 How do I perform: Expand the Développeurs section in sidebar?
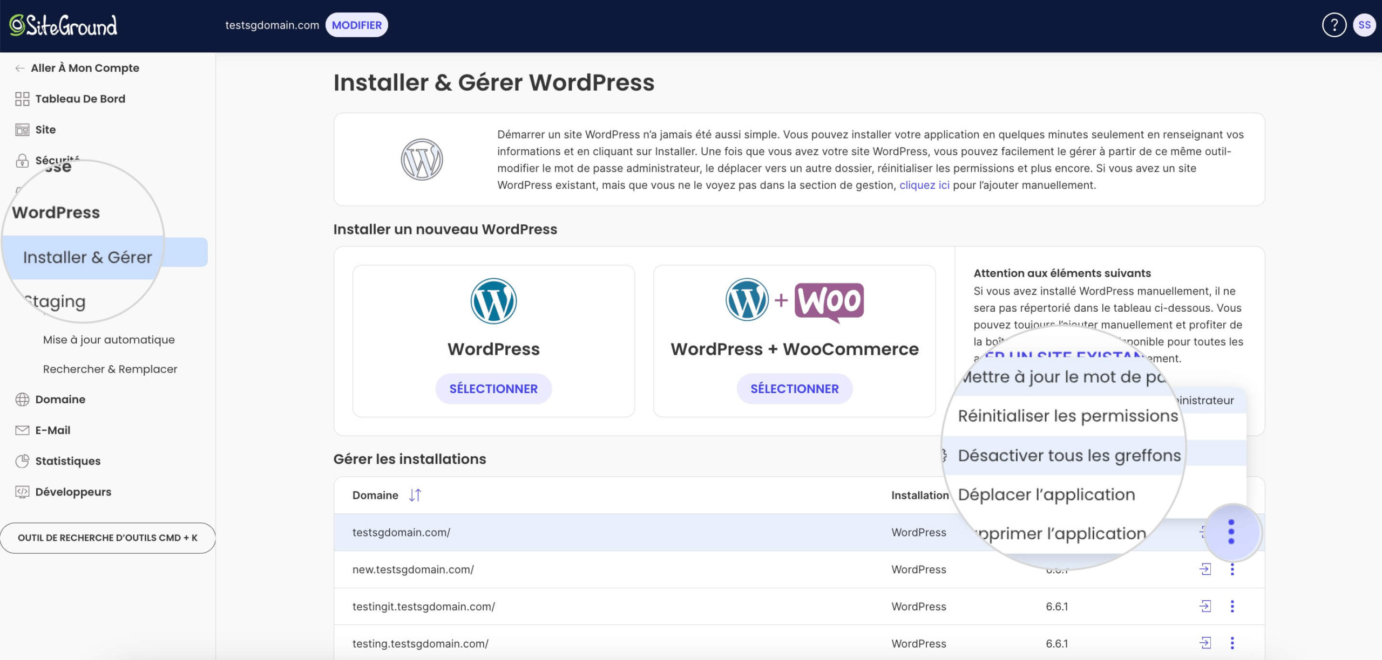[73, 492]
